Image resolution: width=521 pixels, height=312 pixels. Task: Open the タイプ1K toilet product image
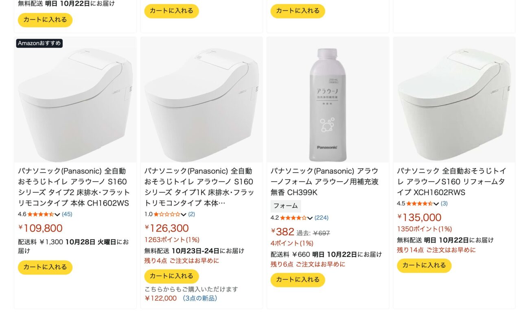[201, 100]
